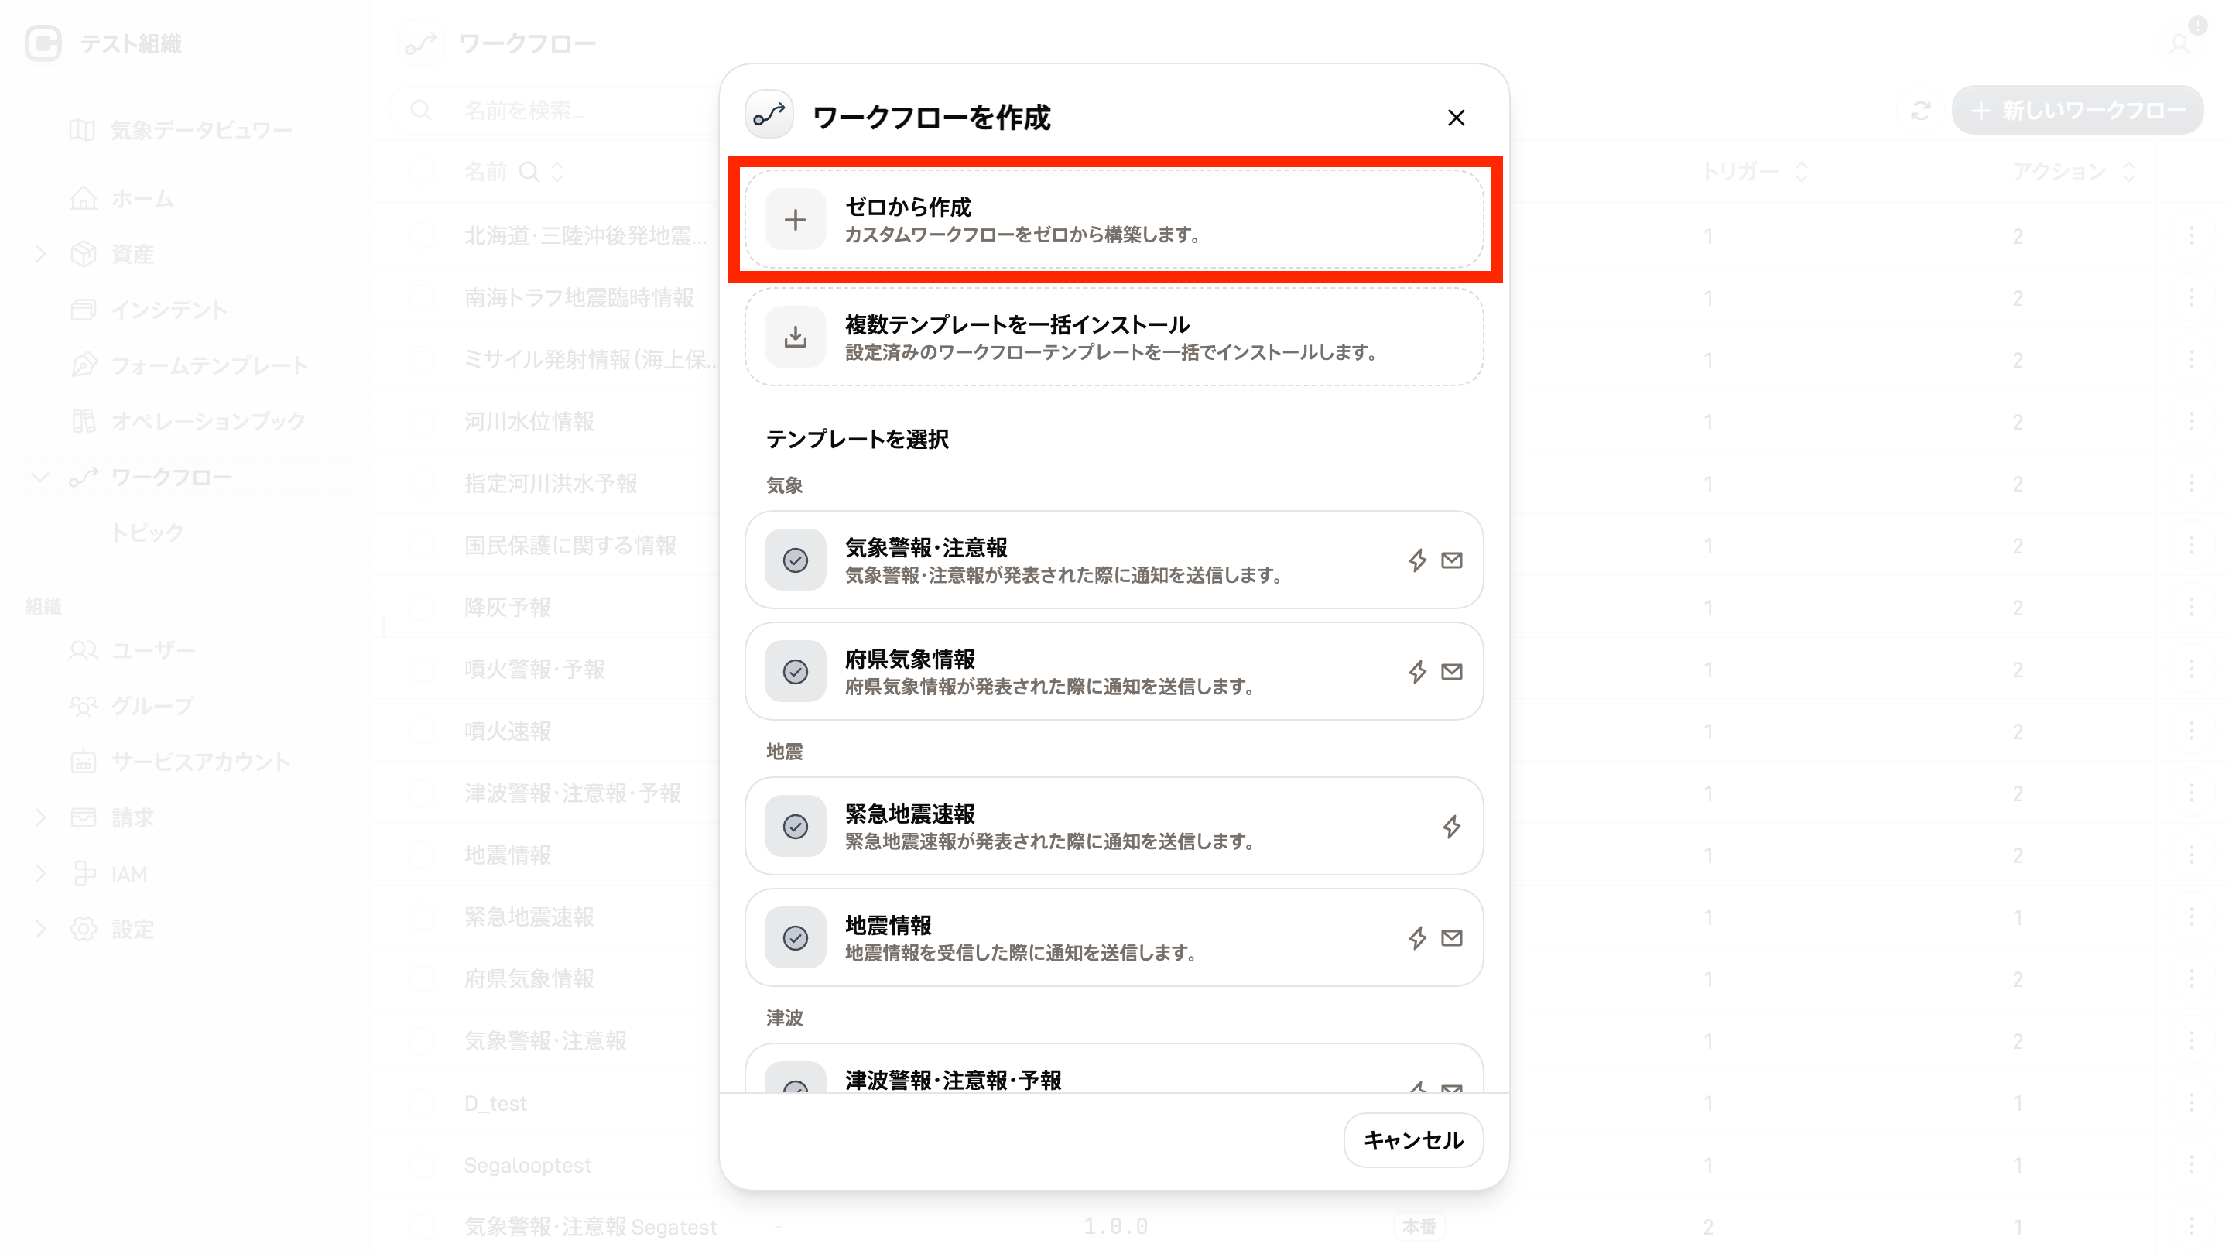
Task: Select the 府県気象情報 template title
Action: click(x=910, y=659)
